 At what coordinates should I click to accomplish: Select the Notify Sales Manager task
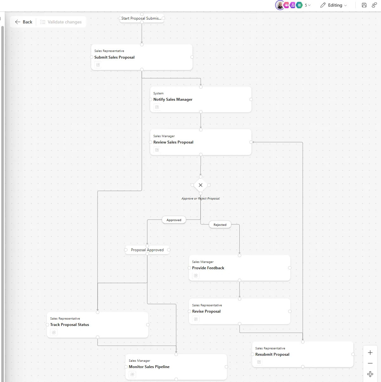click(201, 99)
